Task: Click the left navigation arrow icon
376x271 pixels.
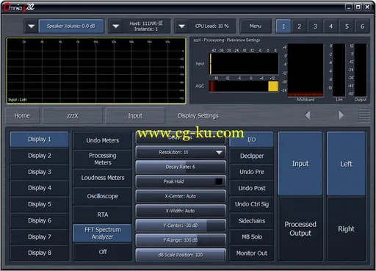Action: click(x=308, y=115)
